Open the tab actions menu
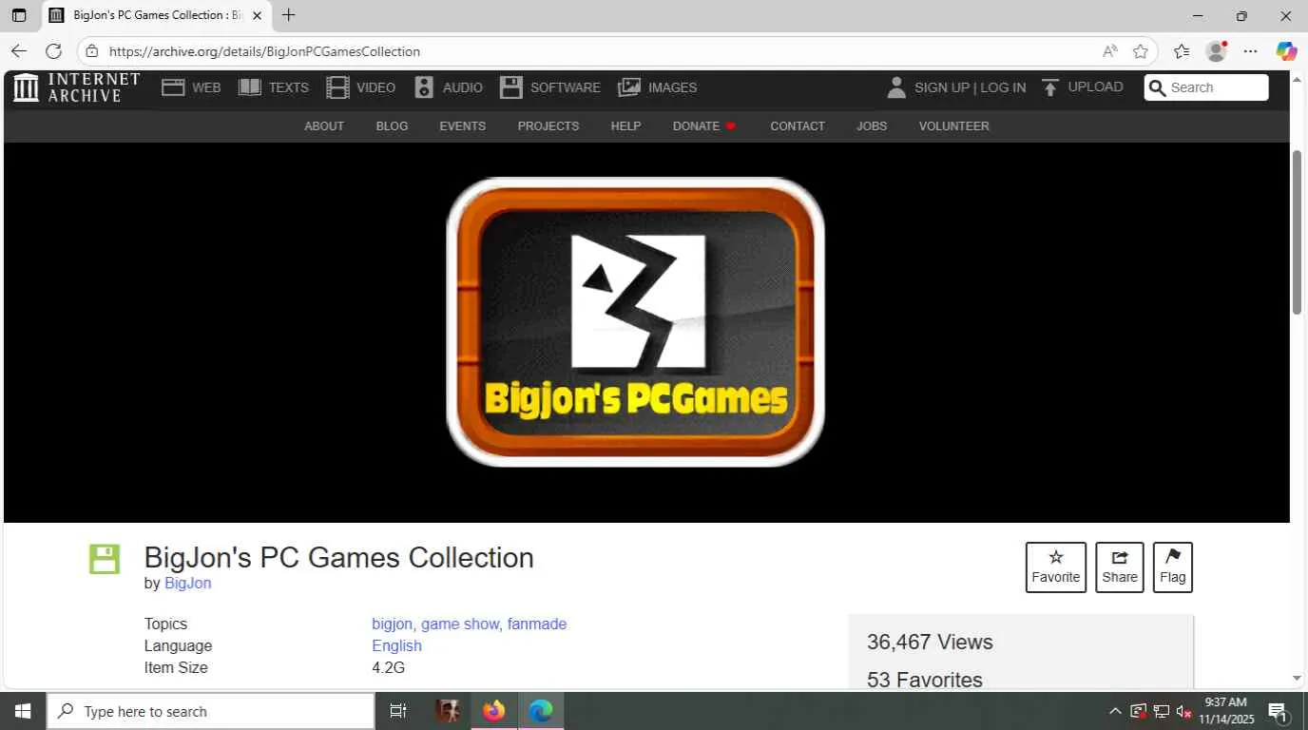The height and width of the screenshot is (730, 1308). [x=19, y=15]
